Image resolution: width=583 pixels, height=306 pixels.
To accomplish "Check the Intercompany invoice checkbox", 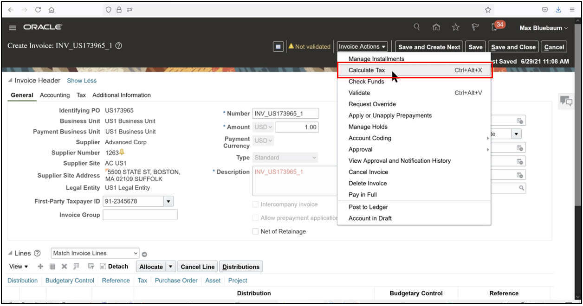I will (255, 204).
